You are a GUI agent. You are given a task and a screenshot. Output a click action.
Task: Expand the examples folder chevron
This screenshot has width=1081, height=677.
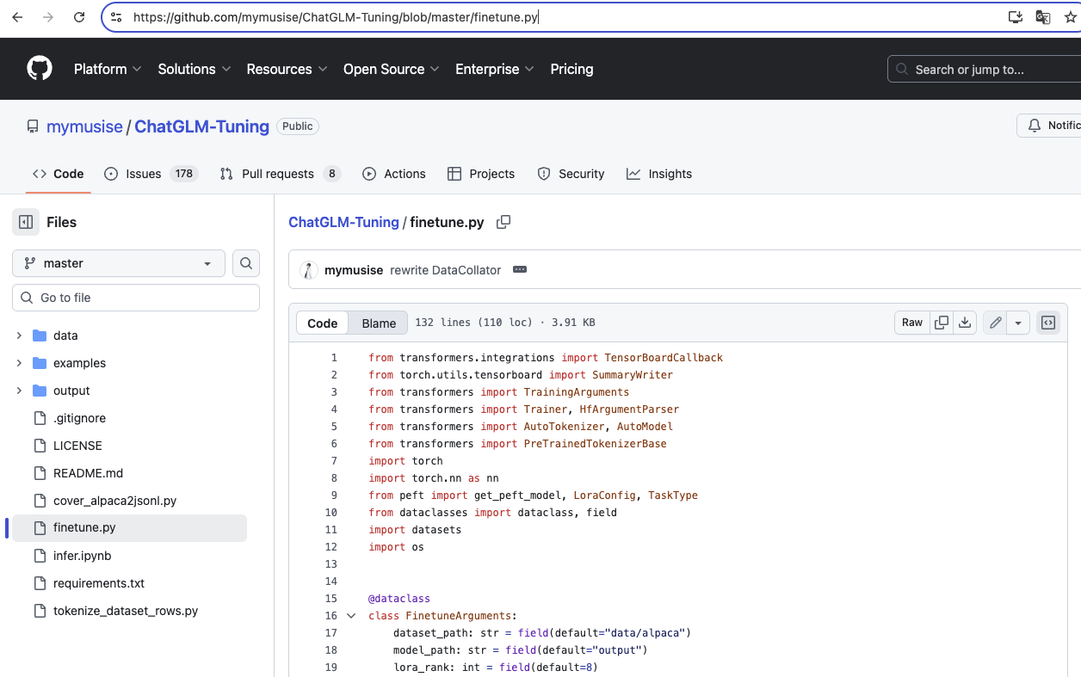click(19, 363)
